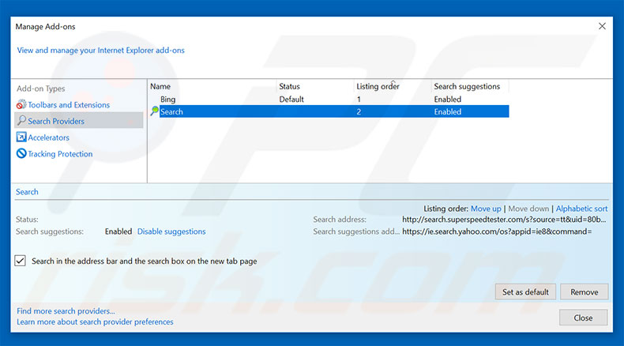Click Disable suggestions link
The width and height of the screenshot is (624, 346).
point(171,231)
